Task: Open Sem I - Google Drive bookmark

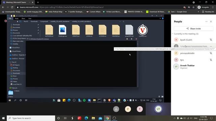Action: click(177, 12)
